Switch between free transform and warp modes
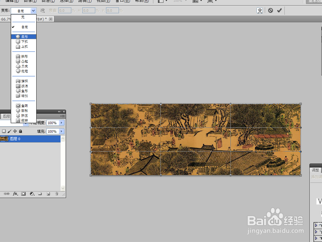322x242 pixels. (260, 10)
